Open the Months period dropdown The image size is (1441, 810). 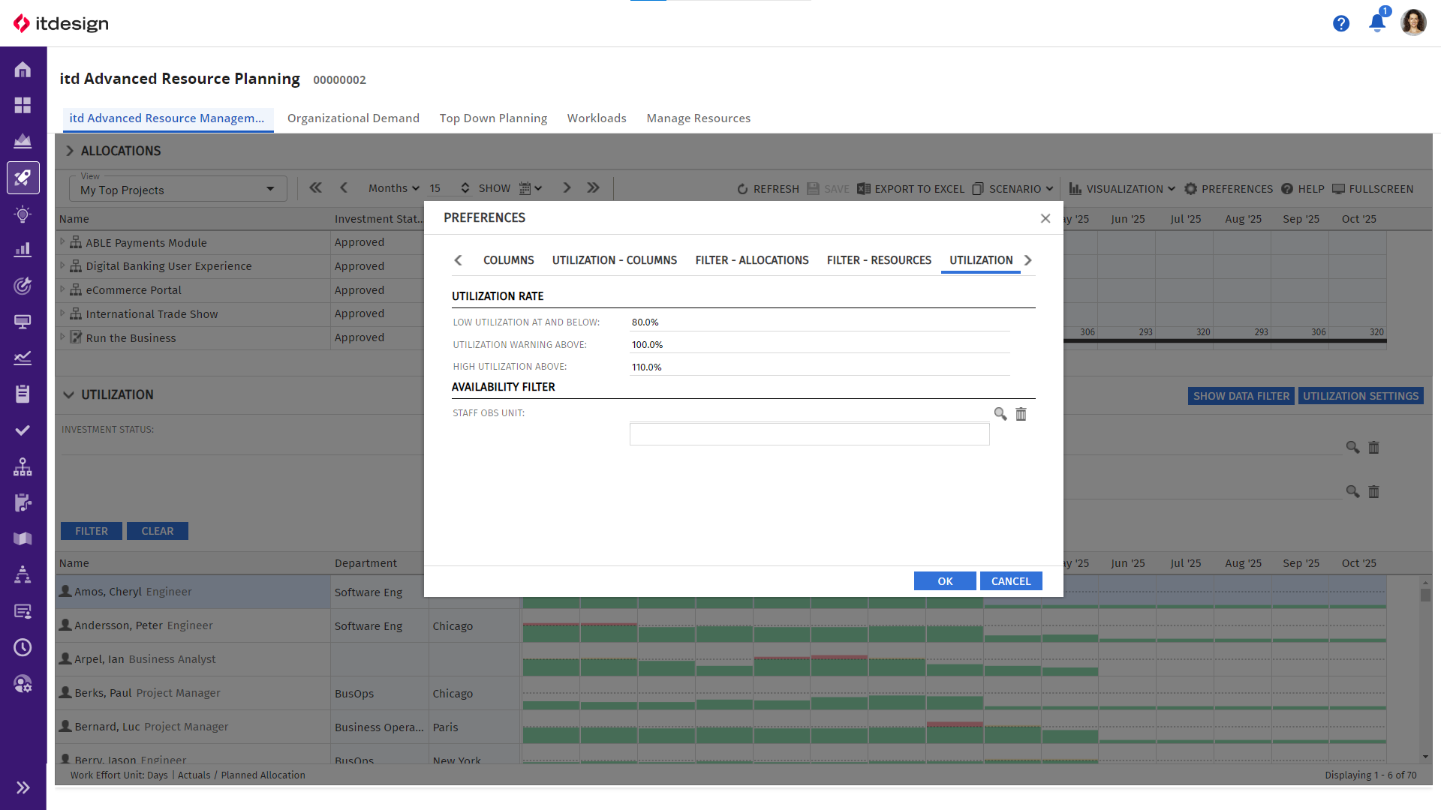point(393,188)
